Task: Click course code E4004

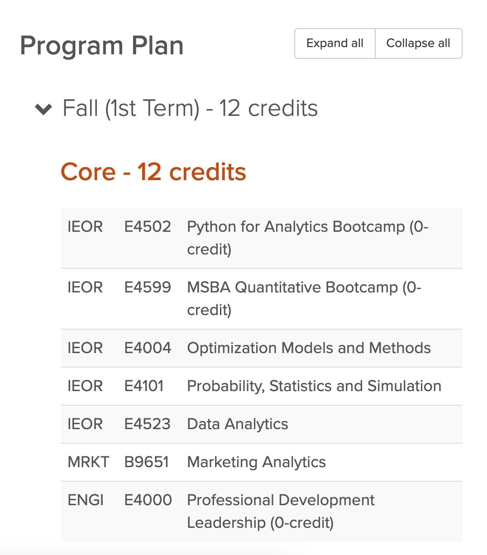Action: [x=148, y=348]
